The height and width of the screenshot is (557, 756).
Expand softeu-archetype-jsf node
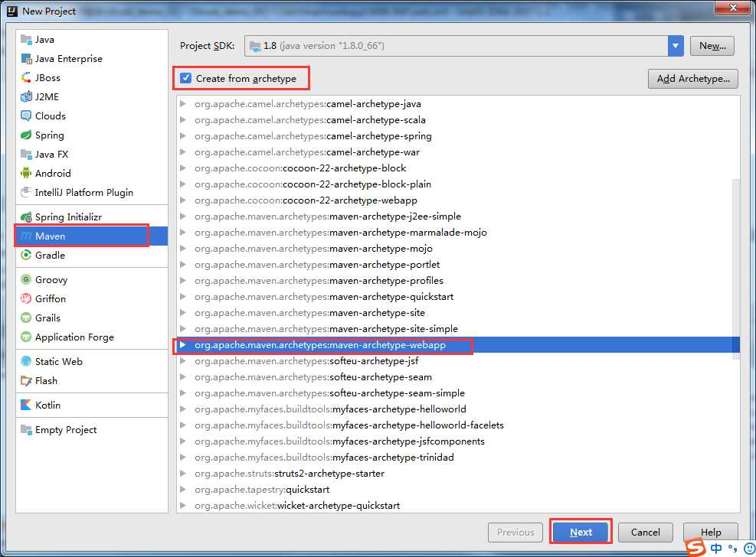pos(183,361)
